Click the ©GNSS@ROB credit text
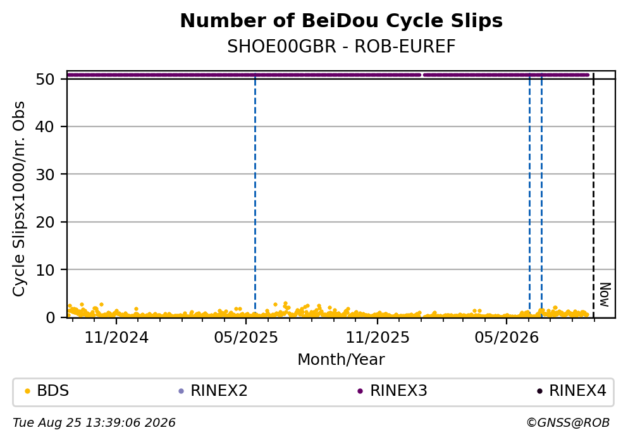This screenshot has width=628, height=442. pos(568,423)
